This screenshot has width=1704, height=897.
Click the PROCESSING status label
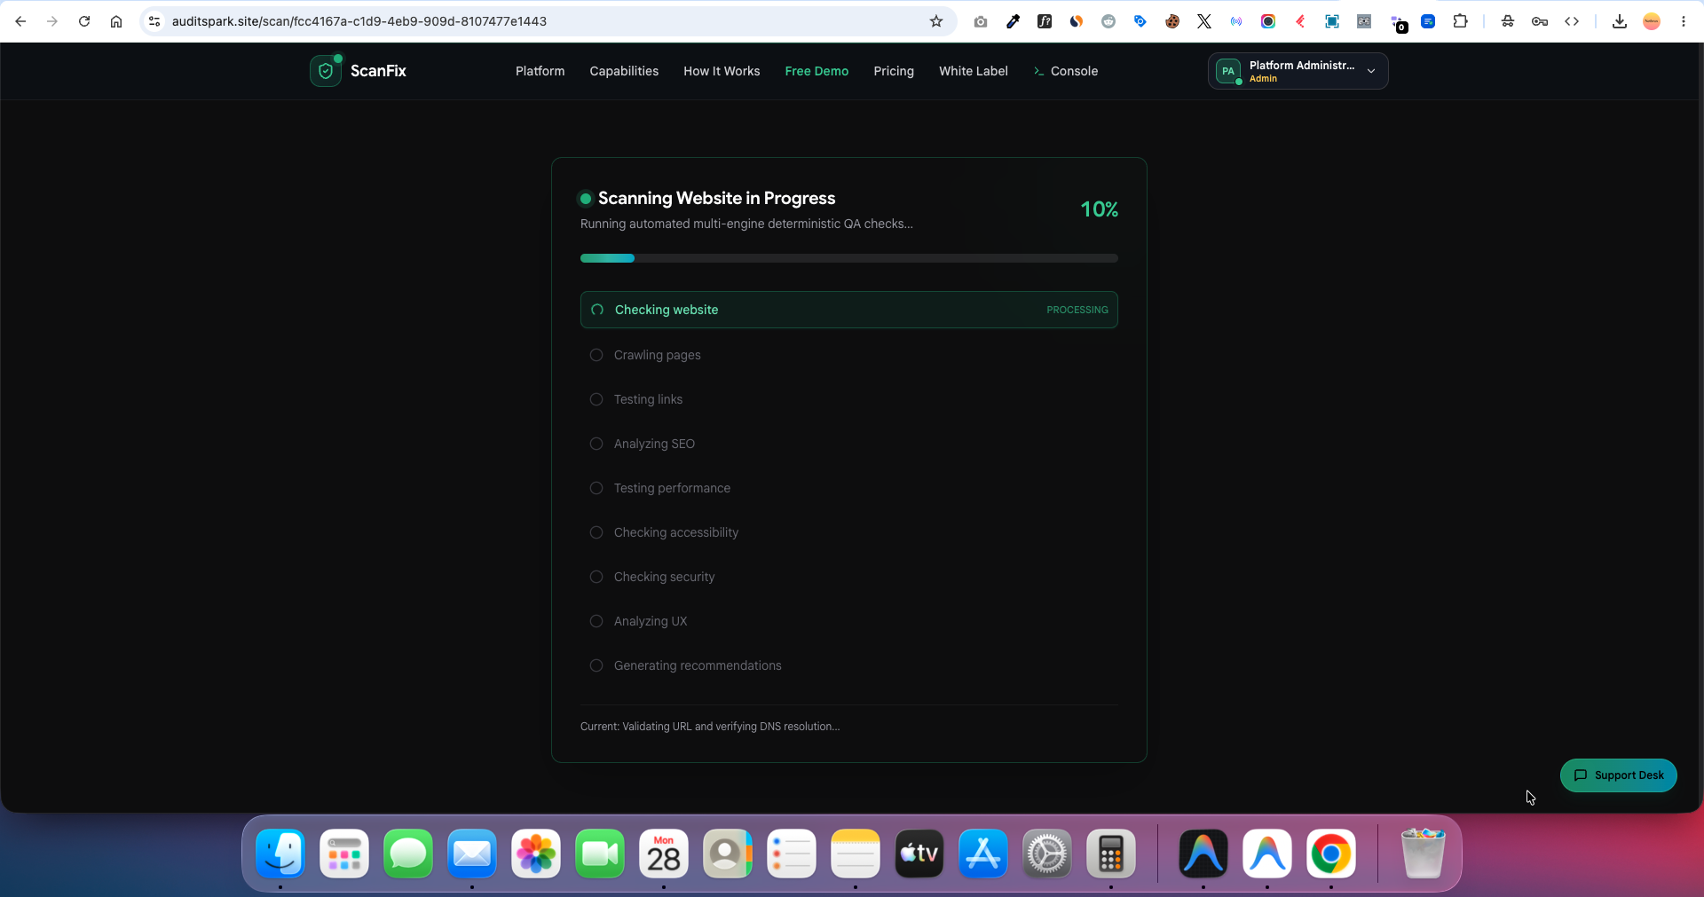tap(1077, 310)
